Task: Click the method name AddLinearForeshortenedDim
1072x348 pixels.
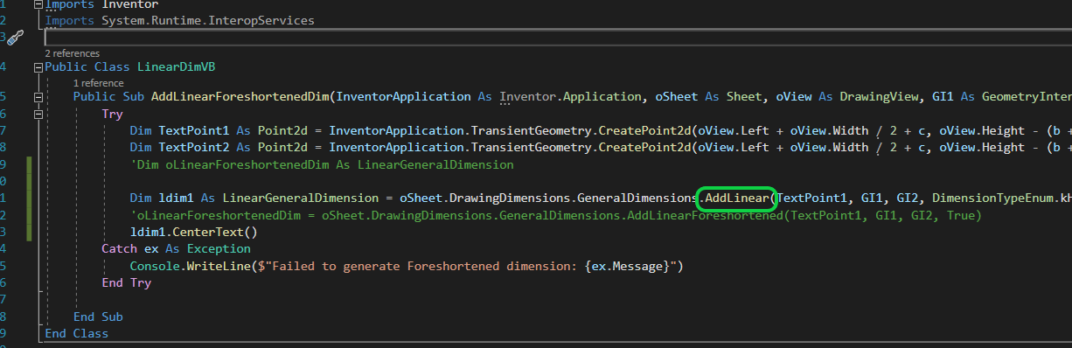Action: click(x=241, y=96)
